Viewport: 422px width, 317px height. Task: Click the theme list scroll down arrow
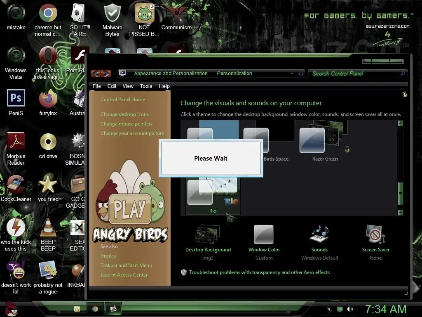click(x=400, y=213)
